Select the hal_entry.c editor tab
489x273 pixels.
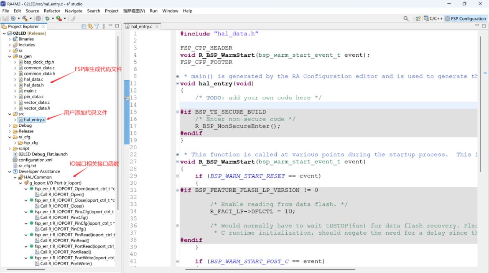pos(142,26)
